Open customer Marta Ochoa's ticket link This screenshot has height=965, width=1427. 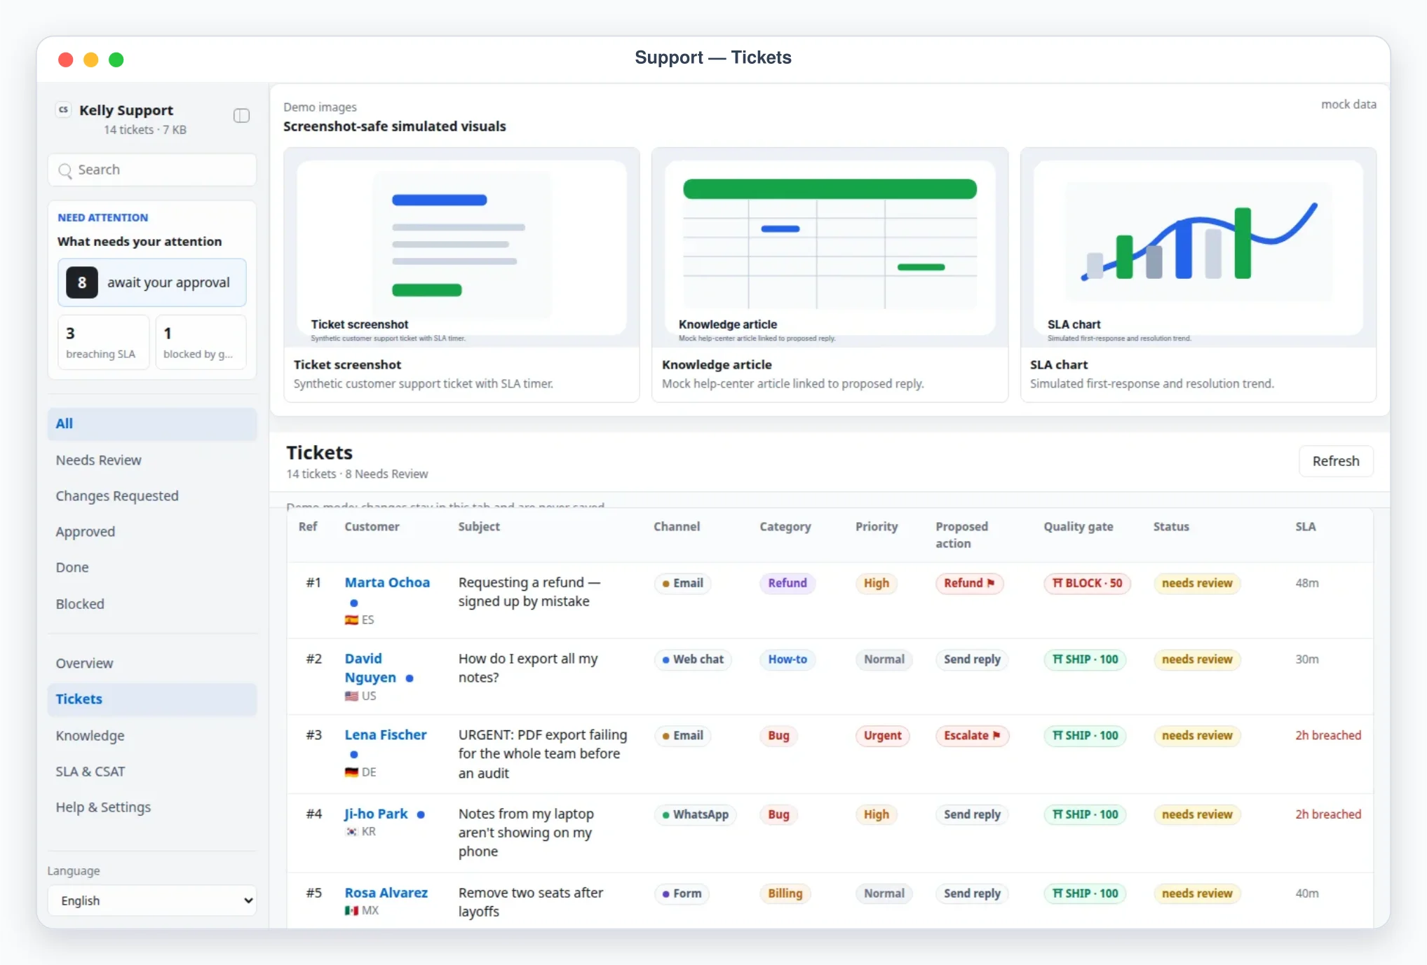[387, 582]
